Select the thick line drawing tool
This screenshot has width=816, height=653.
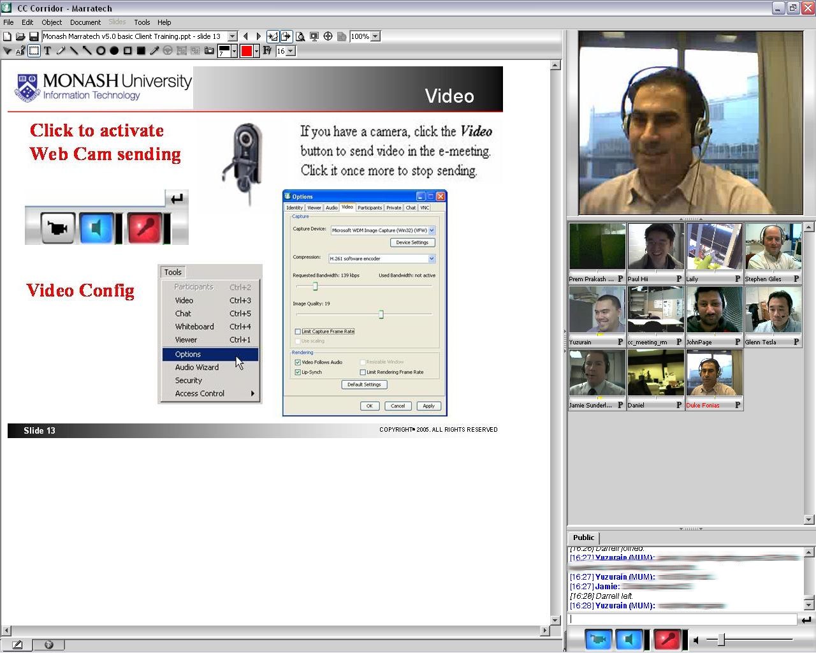[x=87, y=50]
